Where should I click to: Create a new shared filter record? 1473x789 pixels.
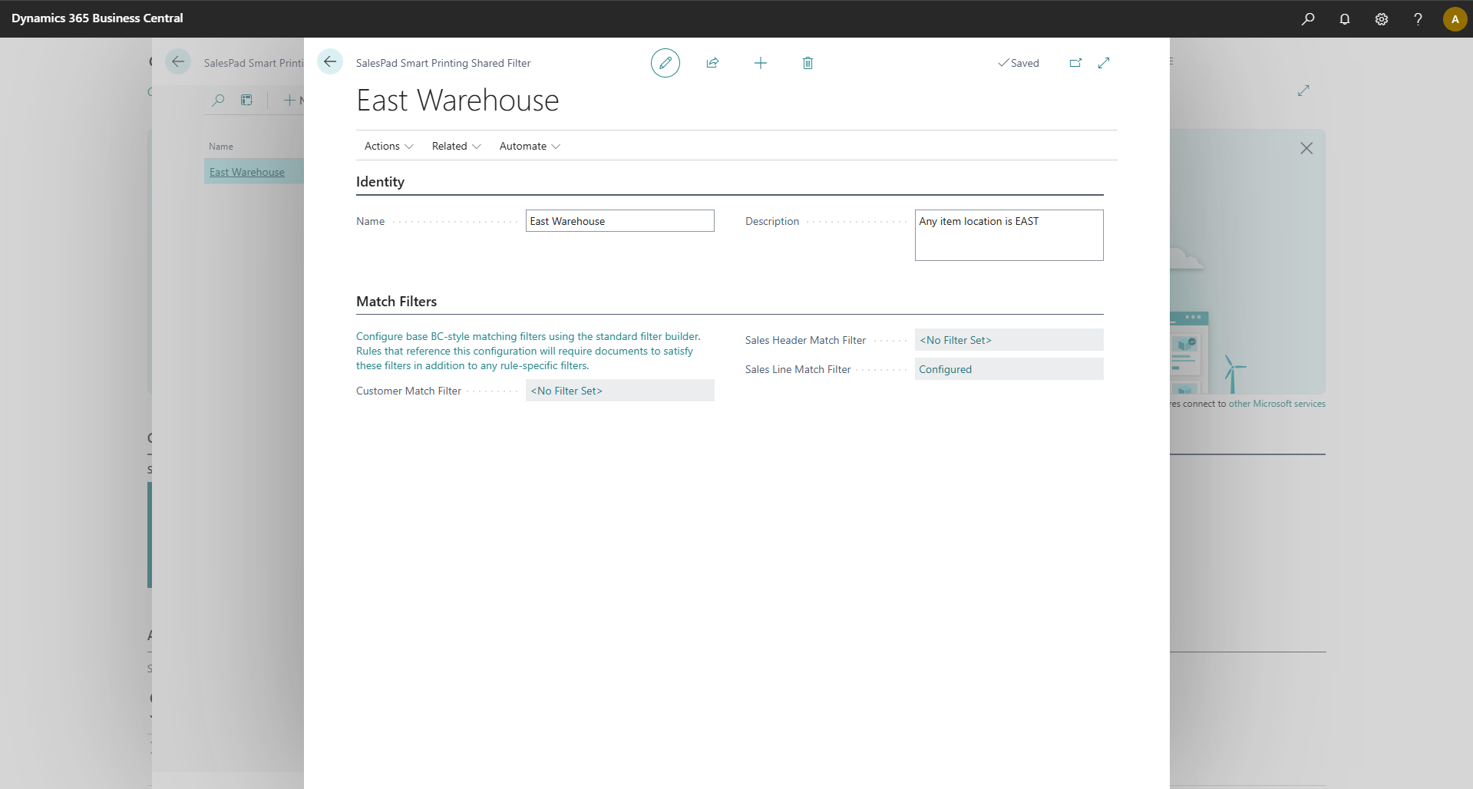coord(761,63)
